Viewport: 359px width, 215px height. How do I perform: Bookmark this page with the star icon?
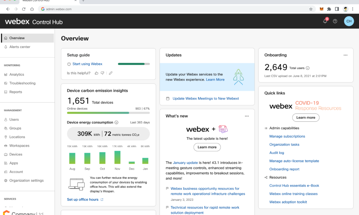click(311, 9)
